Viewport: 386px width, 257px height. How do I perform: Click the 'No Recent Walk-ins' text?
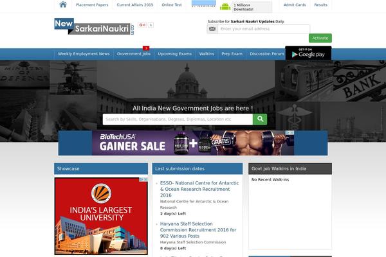(x=270, y=180)
